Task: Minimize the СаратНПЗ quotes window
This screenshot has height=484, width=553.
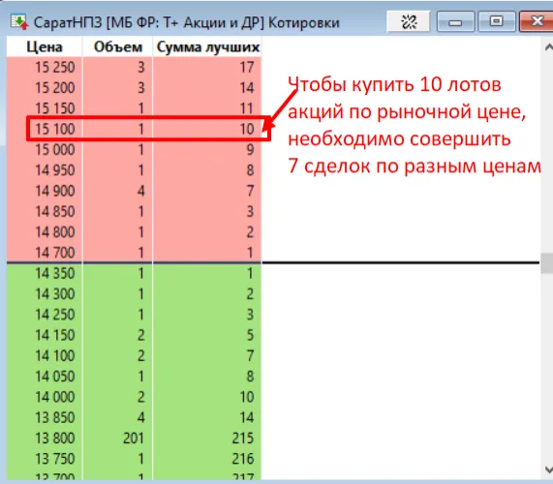Action: click(455, 21)
